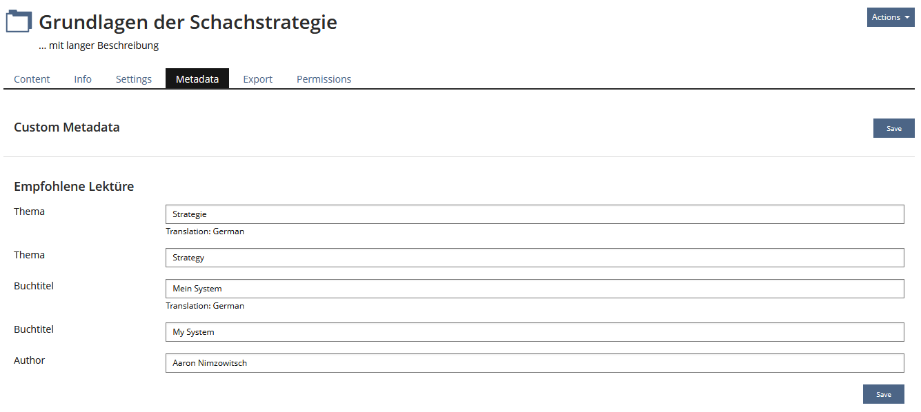Open the Actions dropdown menu

[890, 17]
